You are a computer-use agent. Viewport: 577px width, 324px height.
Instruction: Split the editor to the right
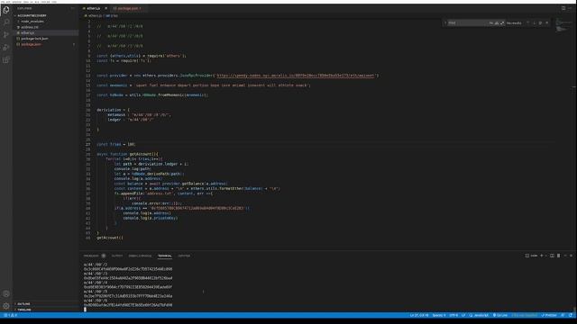pyautogui.click(x=563, y=8)
